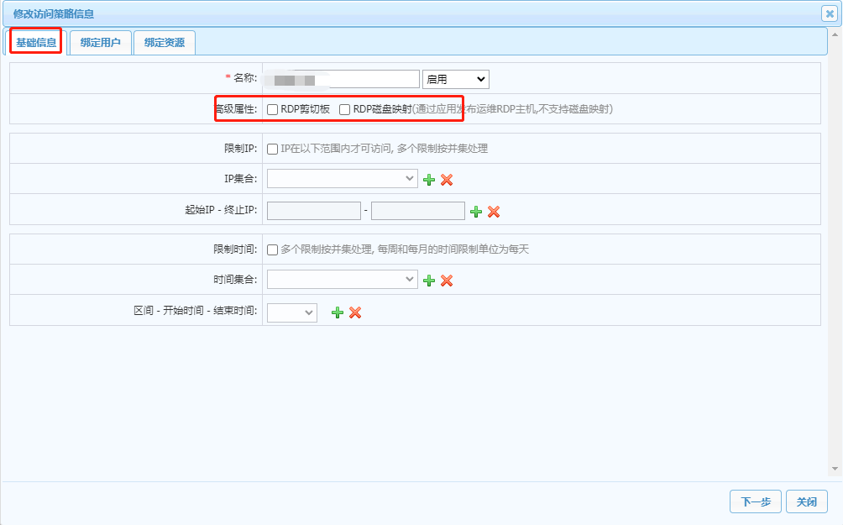Add a time interval with green plus
This screenshot has width=843, height=525.
338,312
